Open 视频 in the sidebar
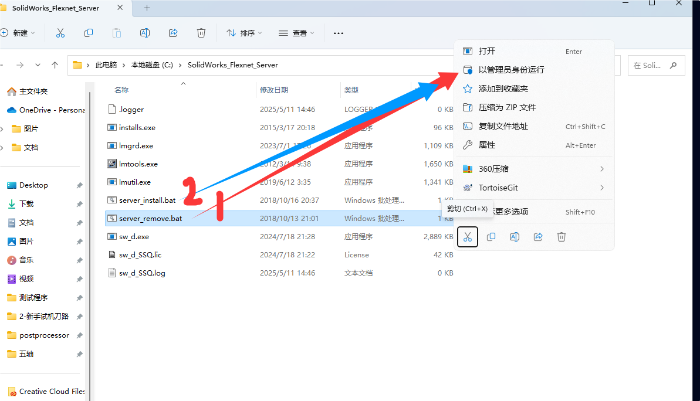This screenshot has height=401, width=700. point(26,279)
